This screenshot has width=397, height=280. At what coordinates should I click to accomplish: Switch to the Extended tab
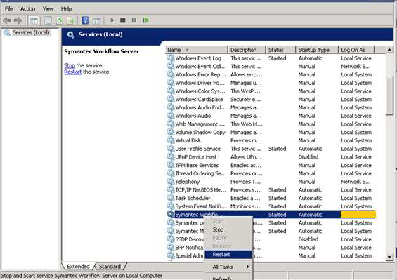[78, 267]
